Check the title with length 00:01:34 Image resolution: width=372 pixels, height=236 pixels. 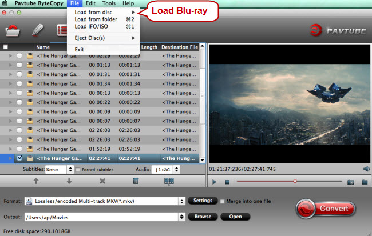click(x=19, y=83)
